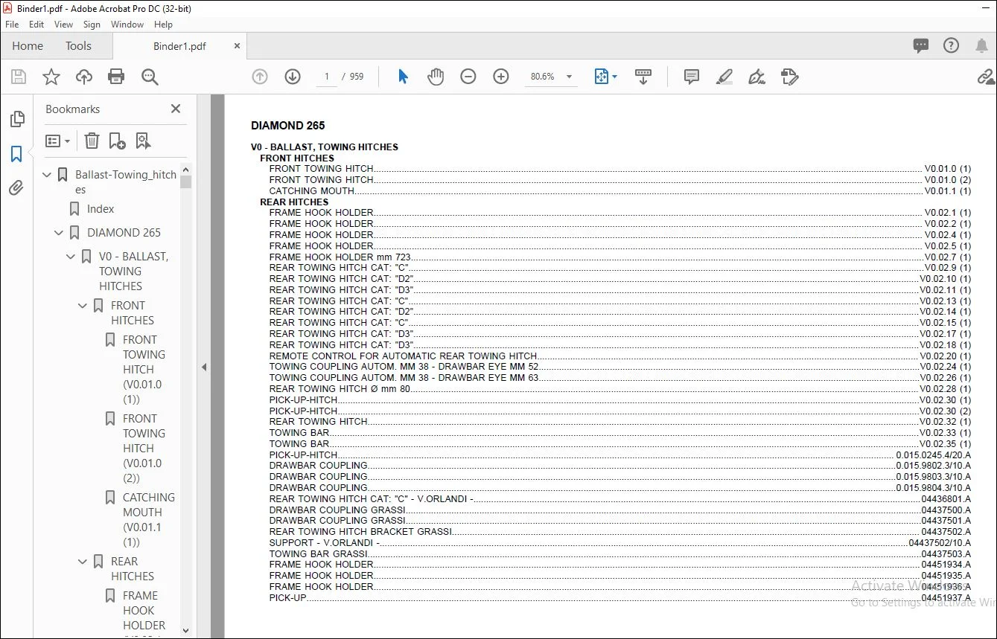Collapse the V0 - BALLAST, TOWING HITCHES bookmark
The image size is (997, 639).
coord(71,257)
